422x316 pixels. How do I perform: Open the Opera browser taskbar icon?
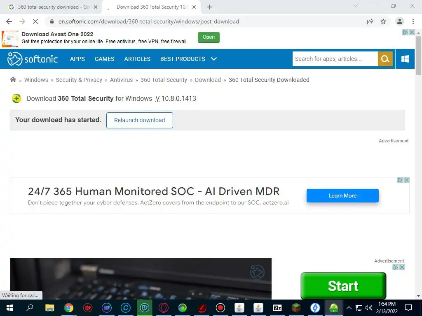pyautogui.click(x=163, y=308)
